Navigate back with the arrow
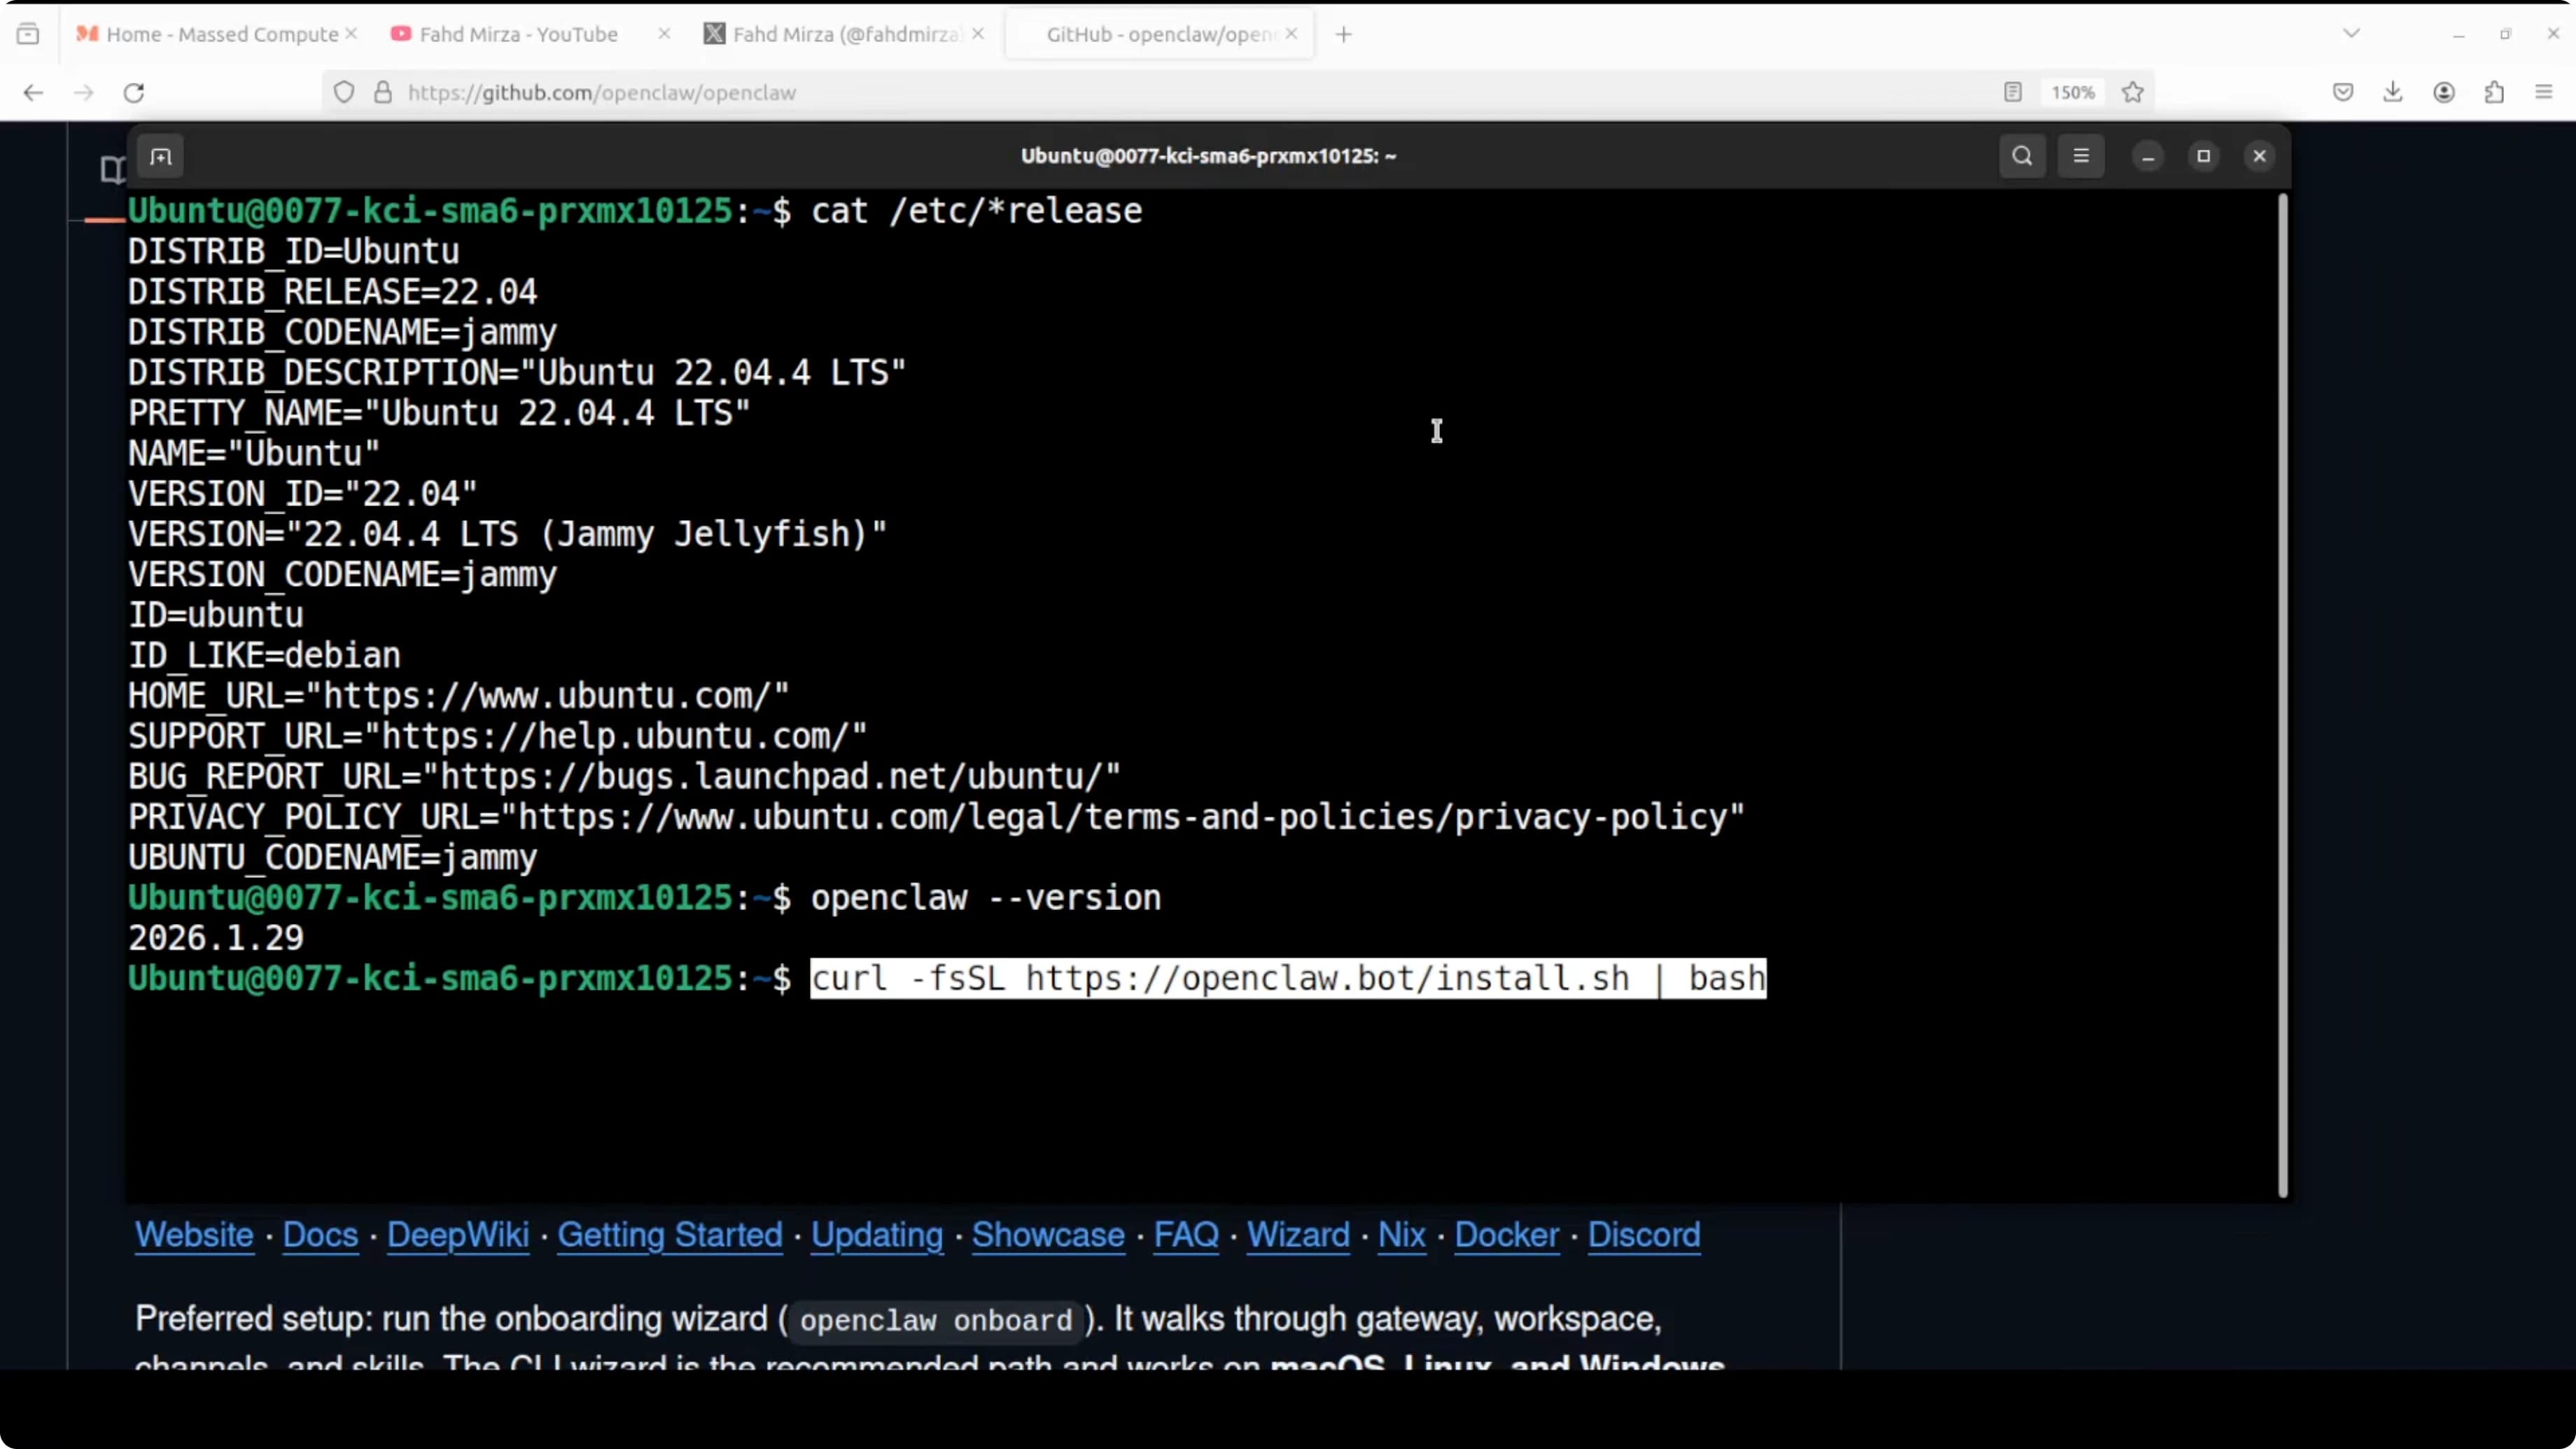Image resolution: width=2576 pixels, height=1449 pixels. [33, 92]
